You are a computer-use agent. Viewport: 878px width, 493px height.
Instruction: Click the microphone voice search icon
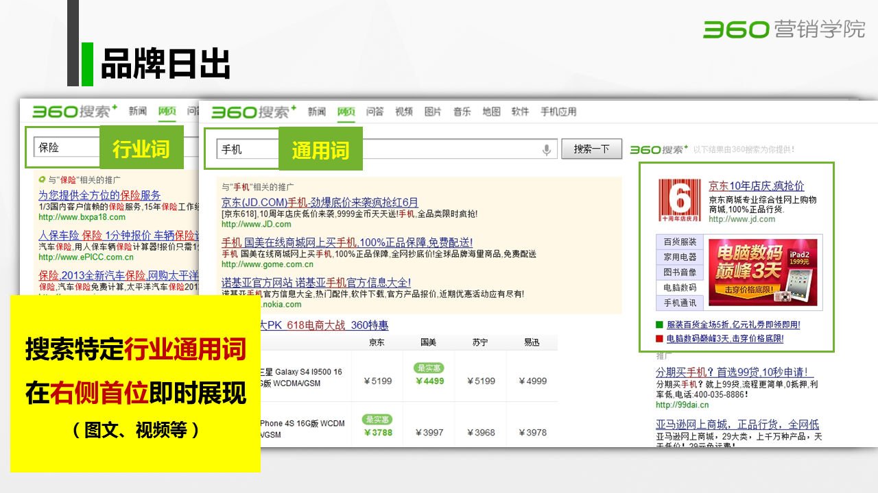pos(547,150)
